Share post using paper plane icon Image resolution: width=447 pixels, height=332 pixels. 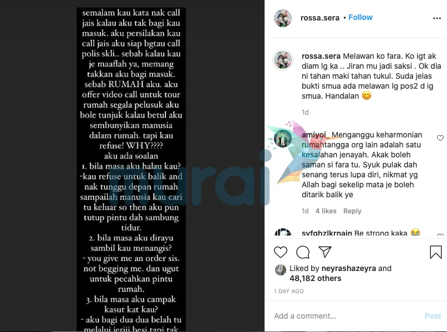[x=325, y=252]
